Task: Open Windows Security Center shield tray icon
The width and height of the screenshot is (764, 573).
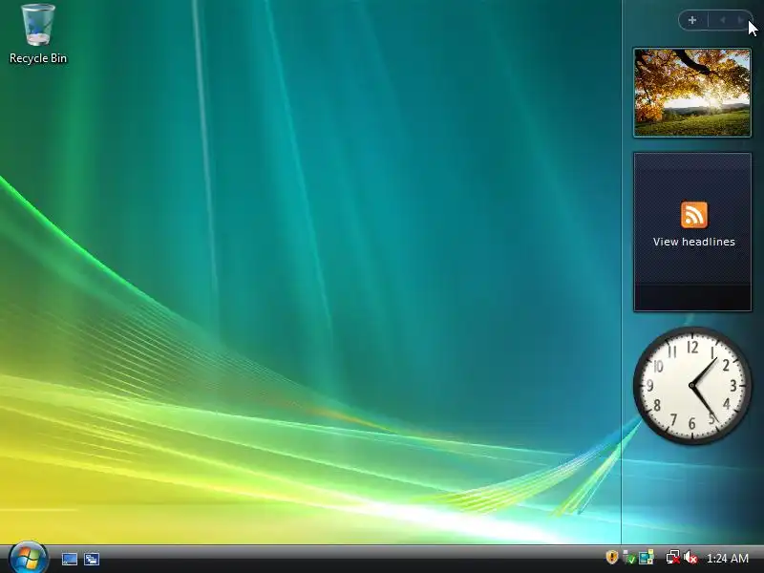Action: pyautogui.click(x=611, y=557)
